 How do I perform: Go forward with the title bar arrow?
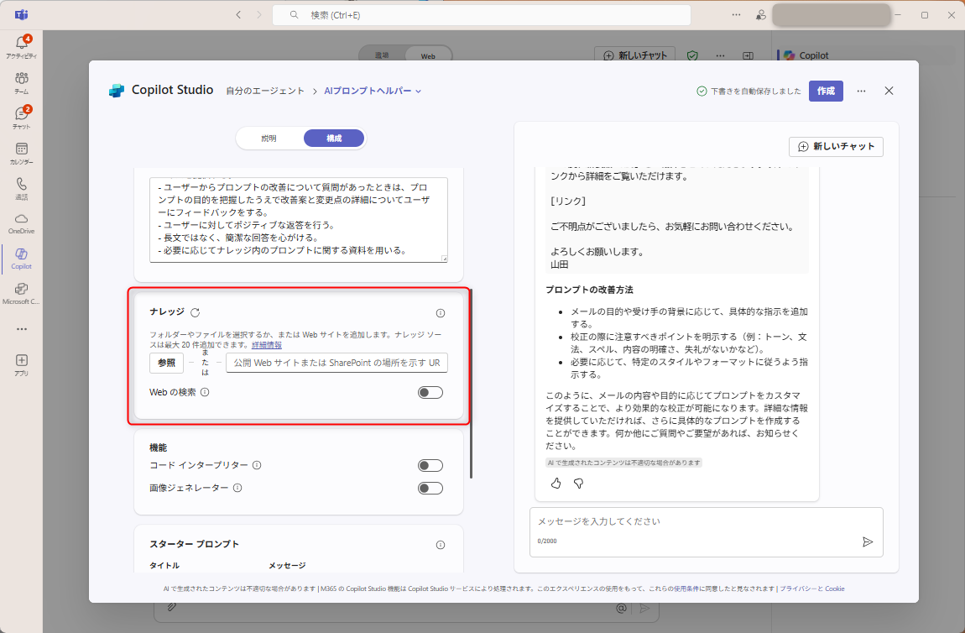(x=259, y=15)
